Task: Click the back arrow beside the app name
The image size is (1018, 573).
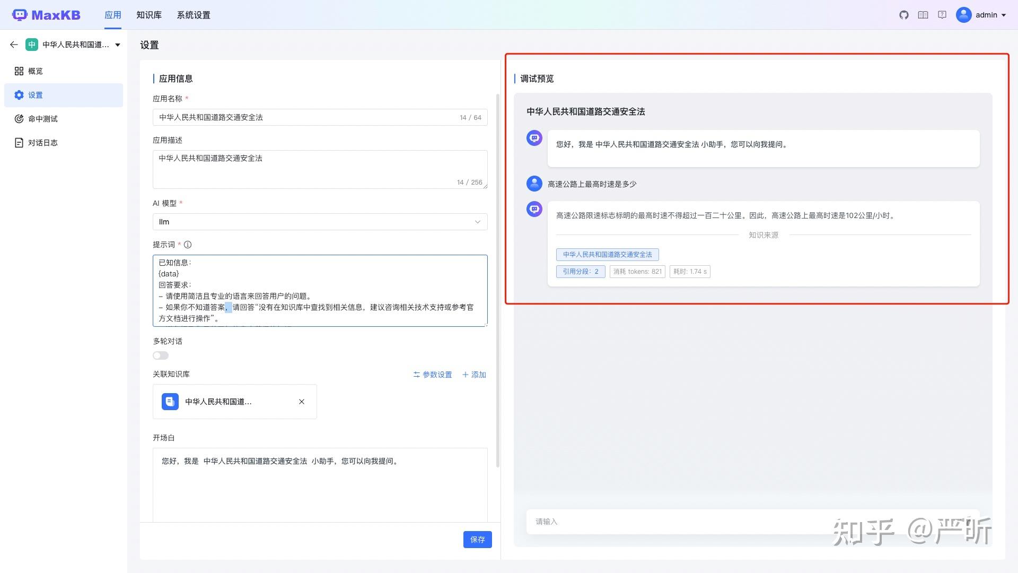Action: [x=14, y=45]
